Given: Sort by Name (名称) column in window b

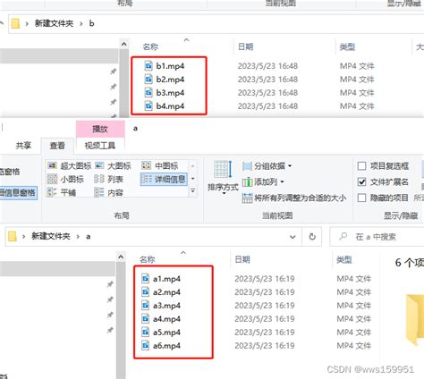Looking at the screenshot, I should 150,46.
